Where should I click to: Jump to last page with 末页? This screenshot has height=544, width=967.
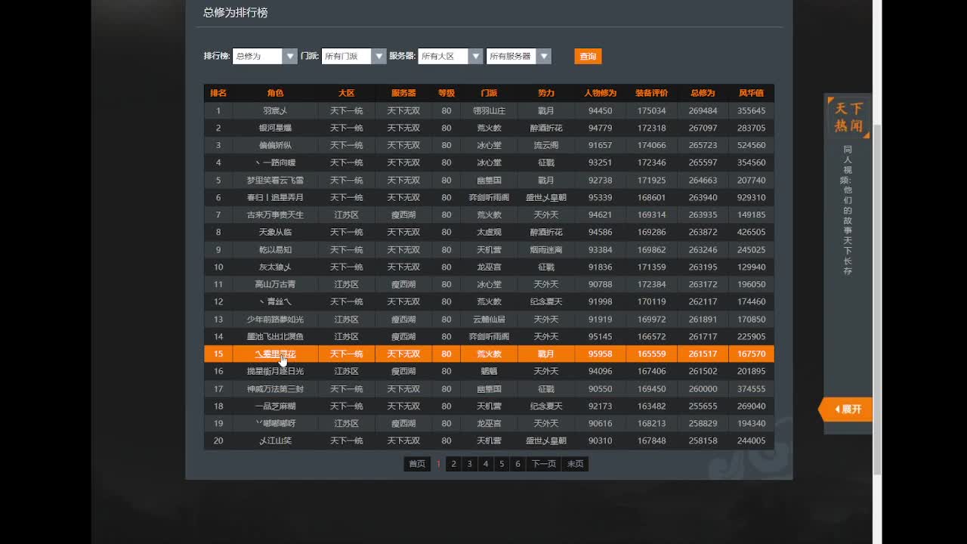point(575,464)
